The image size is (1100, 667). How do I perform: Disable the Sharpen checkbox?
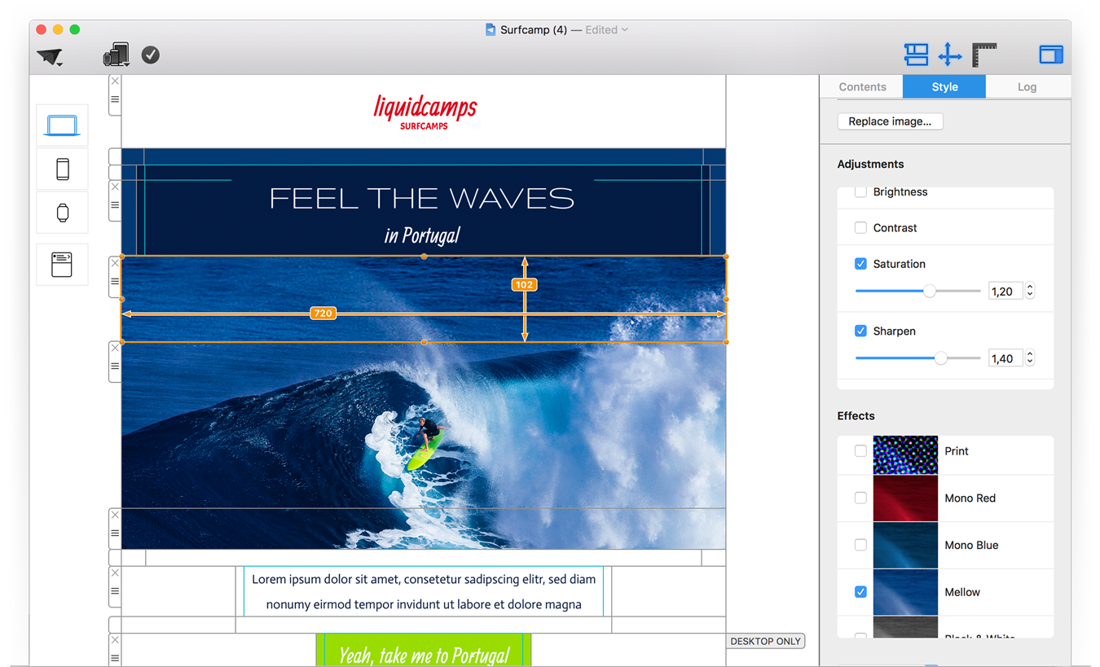(860, 331)
